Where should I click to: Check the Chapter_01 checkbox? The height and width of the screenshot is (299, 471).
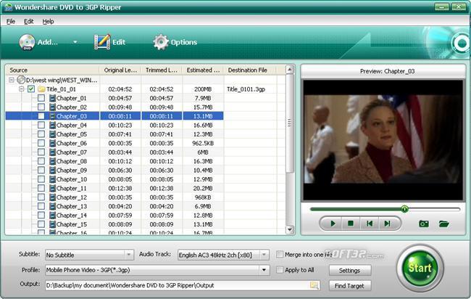41,98
